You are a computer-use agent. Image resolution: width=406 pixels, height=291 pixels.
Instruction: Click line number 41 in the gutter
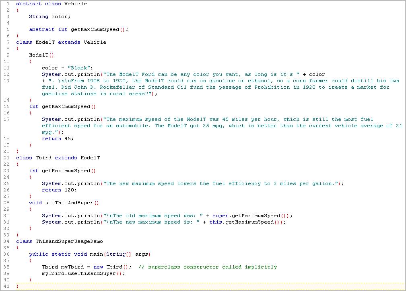[6, 286]
